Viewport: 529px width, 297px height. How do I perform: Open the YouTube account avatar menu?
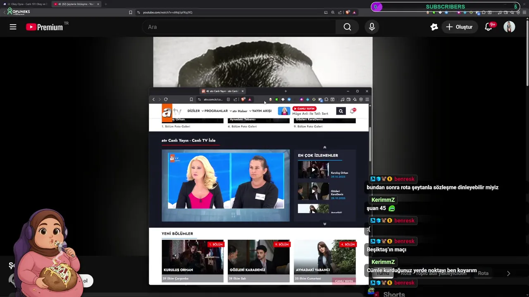(509, 27)
